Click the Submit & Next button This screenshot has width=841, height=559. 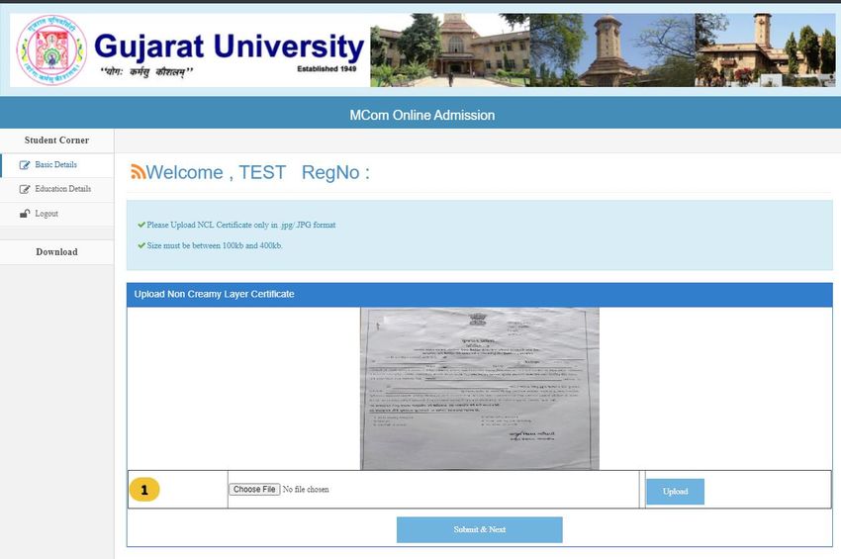(480, 529)
